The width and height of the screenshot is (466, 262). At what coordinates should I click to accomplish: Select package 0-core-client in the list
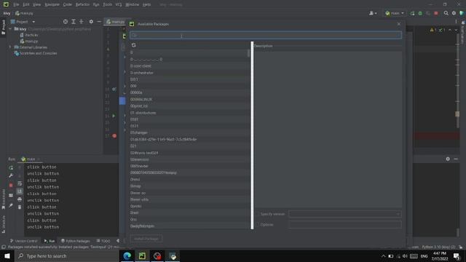[x=189, y=66]
